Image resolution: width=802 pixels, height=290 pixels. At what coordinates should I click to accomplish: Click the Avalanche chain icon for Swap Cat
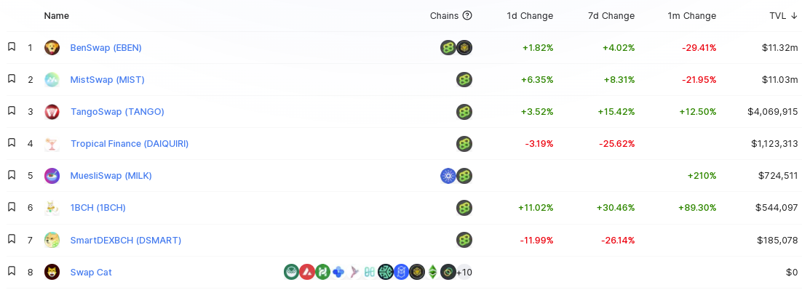point(307,272)
